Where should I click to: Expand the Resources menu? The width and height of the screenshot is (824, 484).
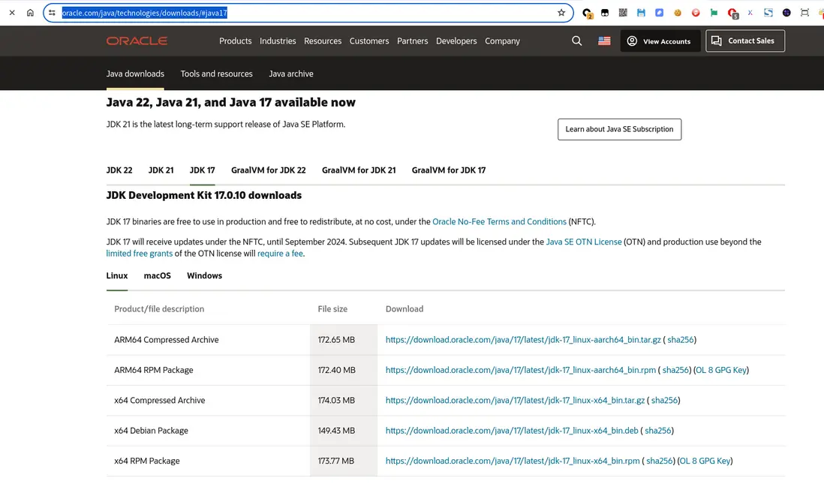pyautogui.click(x=323, y=41)
